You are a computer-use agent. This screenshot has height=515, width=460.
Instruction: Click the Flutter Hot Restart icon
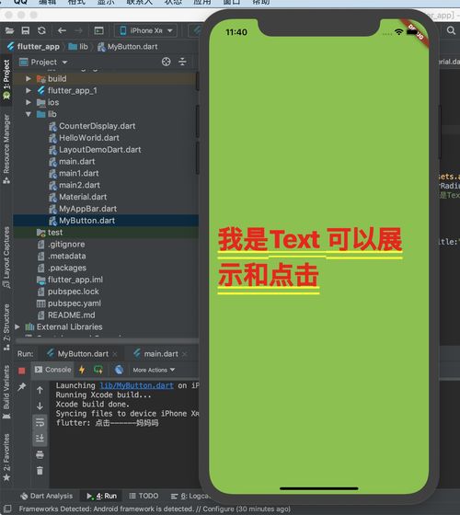98,370
